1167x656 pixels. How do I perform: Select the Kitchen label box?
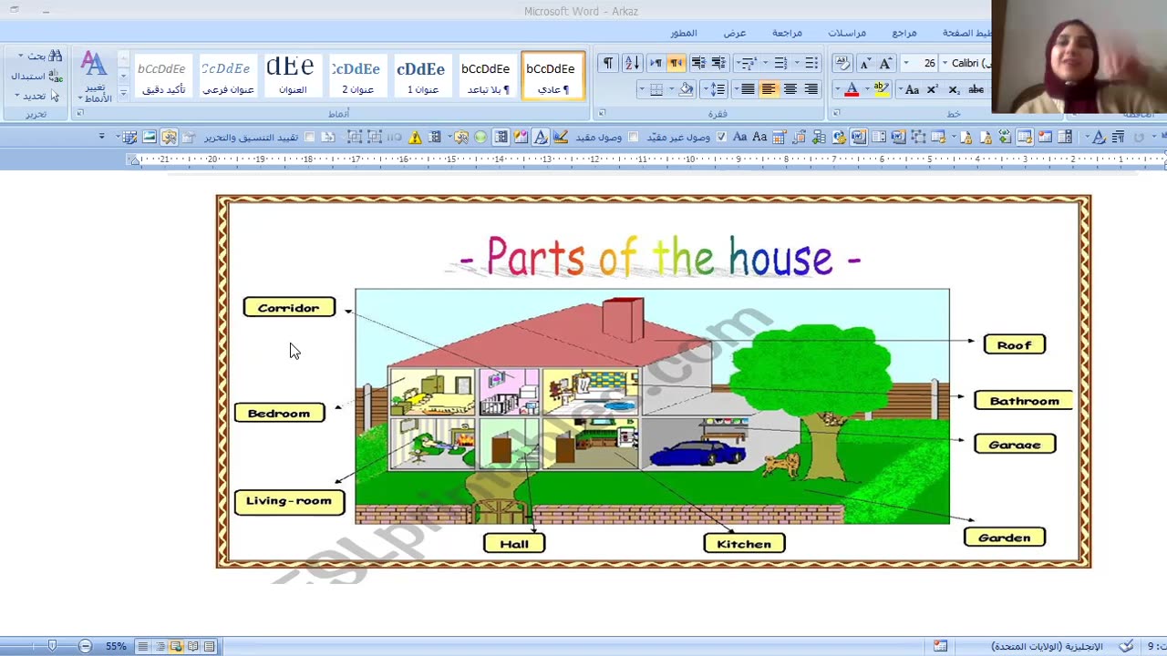pyautogui.click(x=744, y=544)
